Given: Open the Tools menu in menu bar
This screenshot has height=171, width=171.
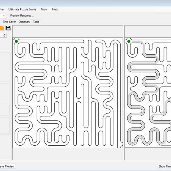Looking at the screenshot, I should tap(44, 9).
